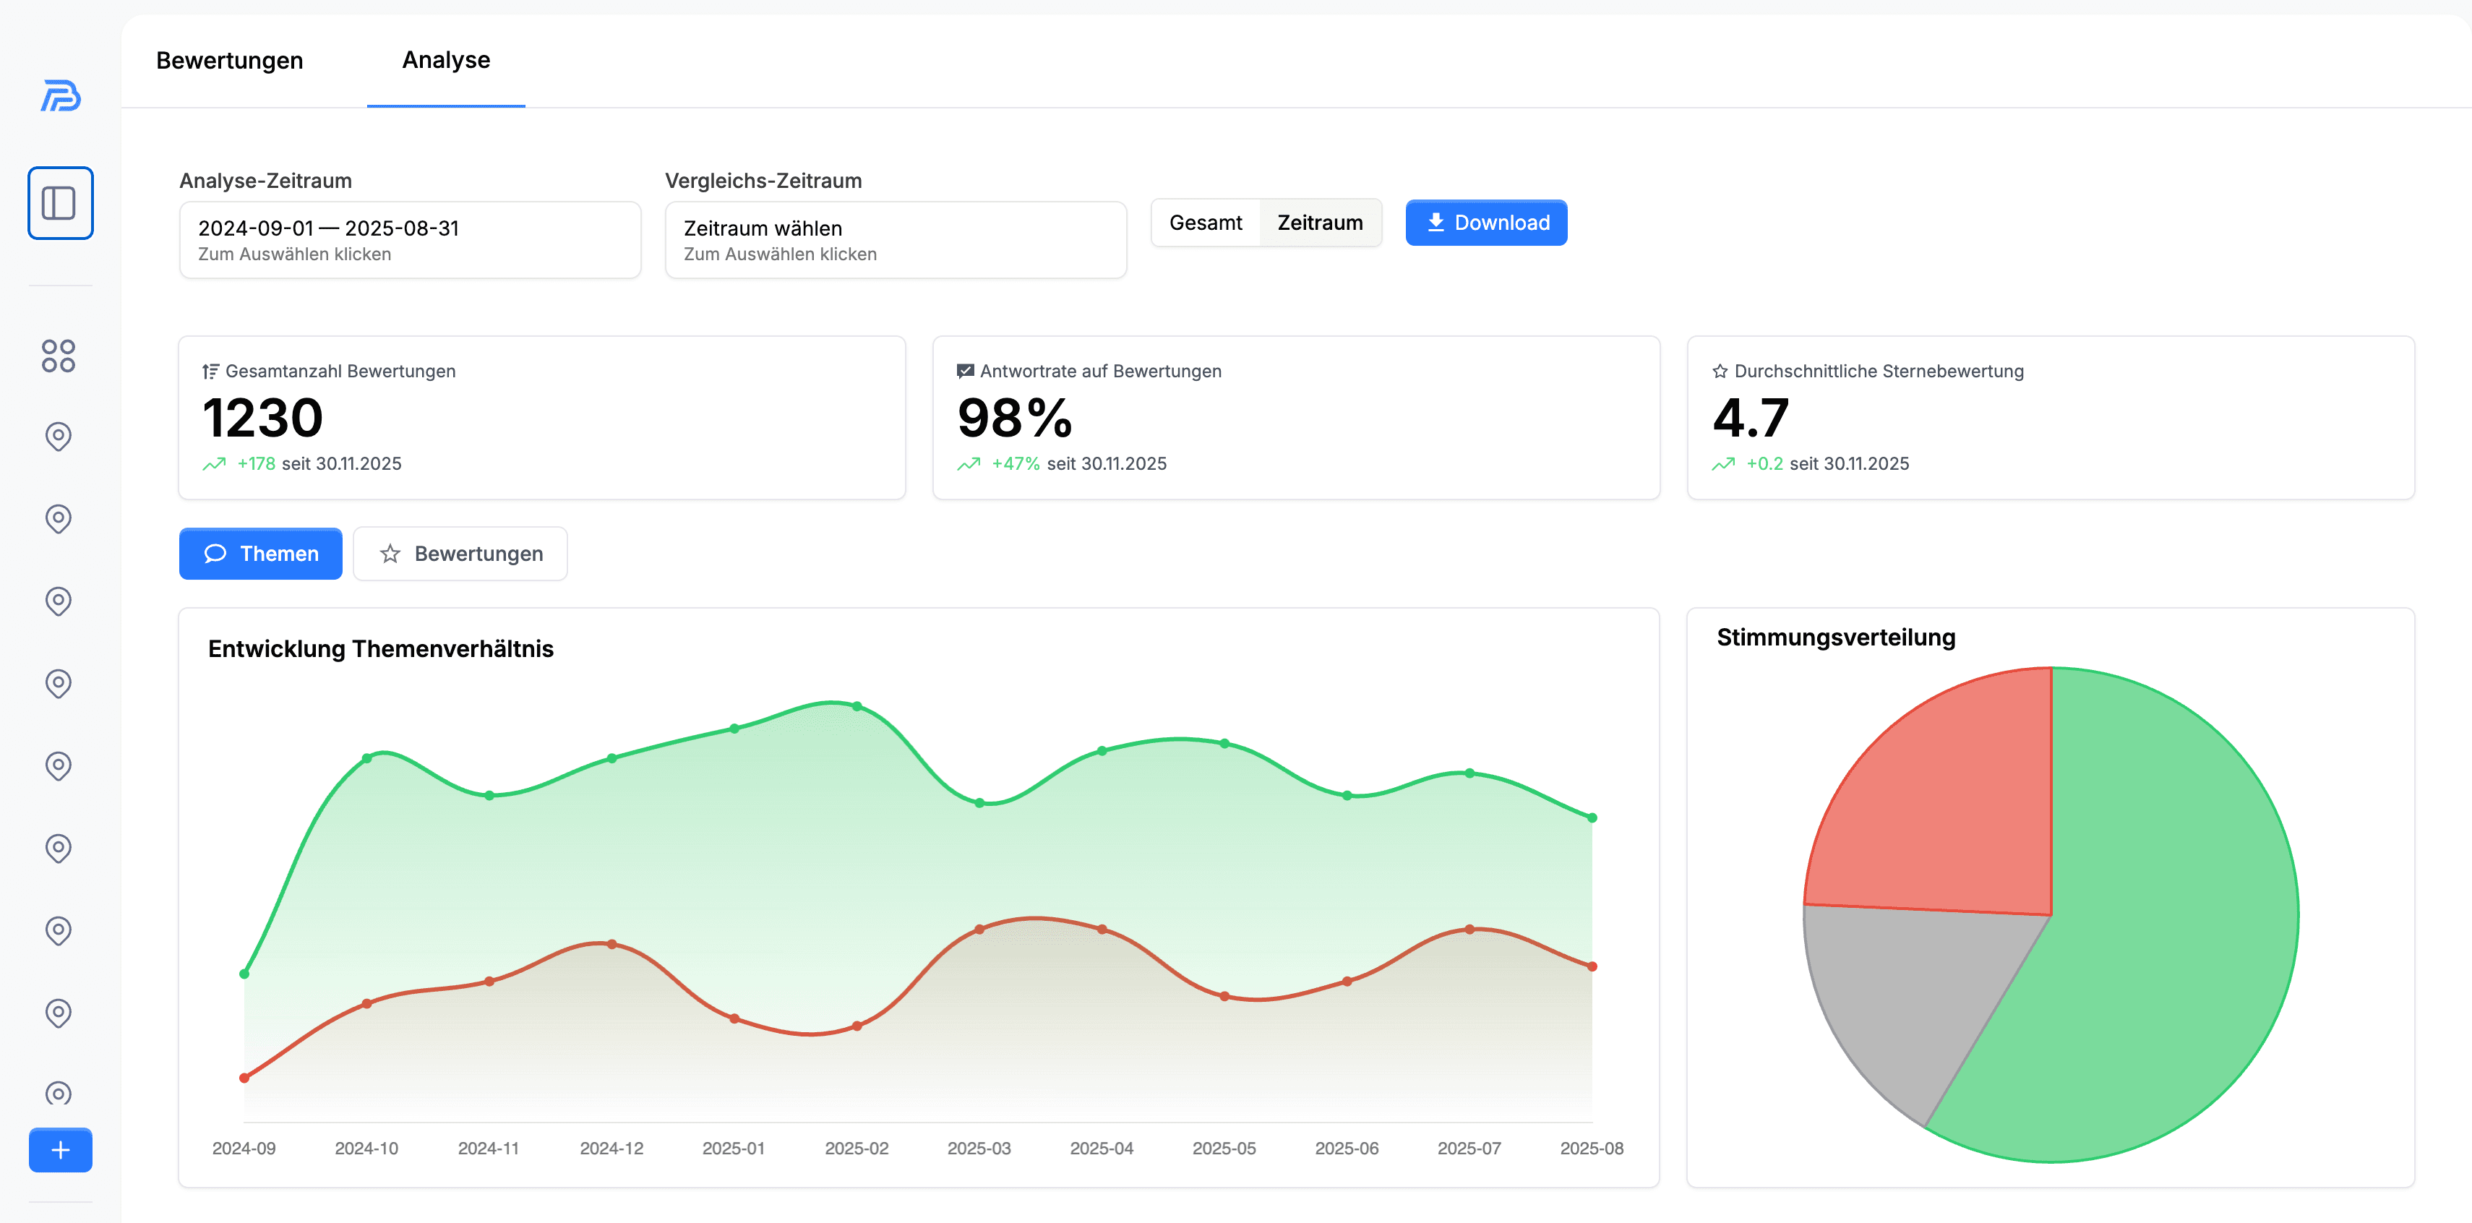2472x1223 pixels.
Task: Keep Zeitraum mode selected
Action: [x=1320, y=222]
